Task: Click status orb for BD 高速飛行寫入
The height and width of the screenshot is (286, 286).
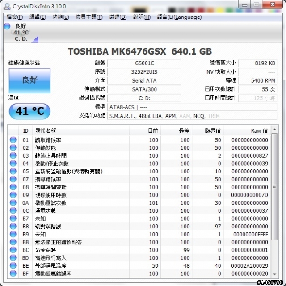Action: [13, 258]
